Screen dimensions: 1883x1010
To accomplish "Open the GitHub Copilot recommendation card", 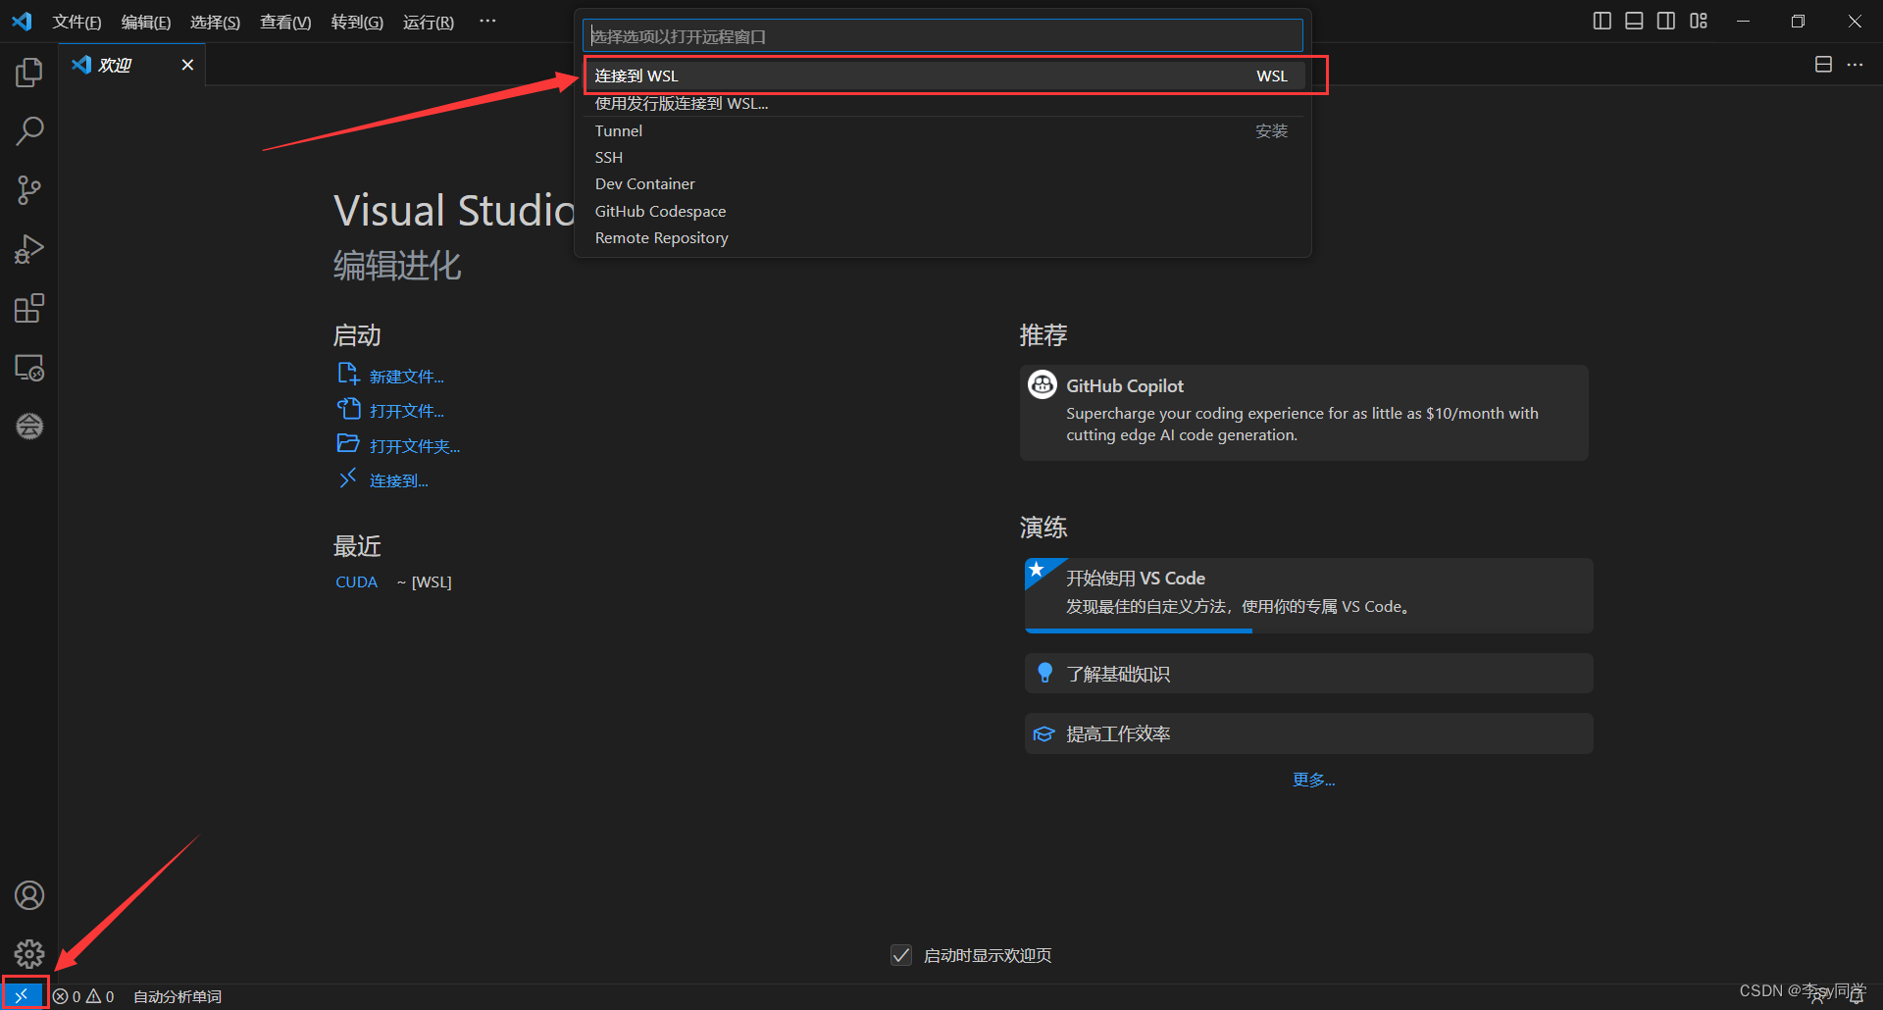I will tap(1303, 413).
